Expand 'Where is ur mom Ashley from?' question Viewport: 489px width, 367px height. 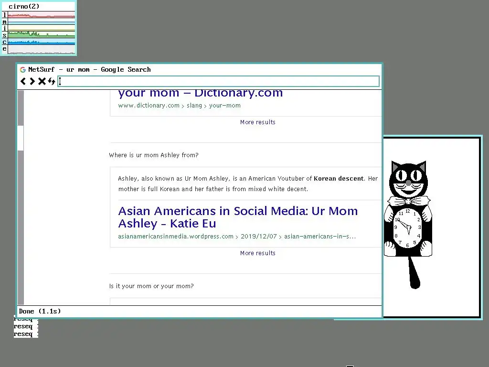pyautogui.click(x=153, y=155)
